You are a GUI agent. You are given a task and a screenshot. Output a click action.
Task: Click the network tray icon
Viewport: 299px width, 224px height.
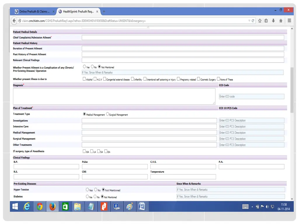pos(272,207)
